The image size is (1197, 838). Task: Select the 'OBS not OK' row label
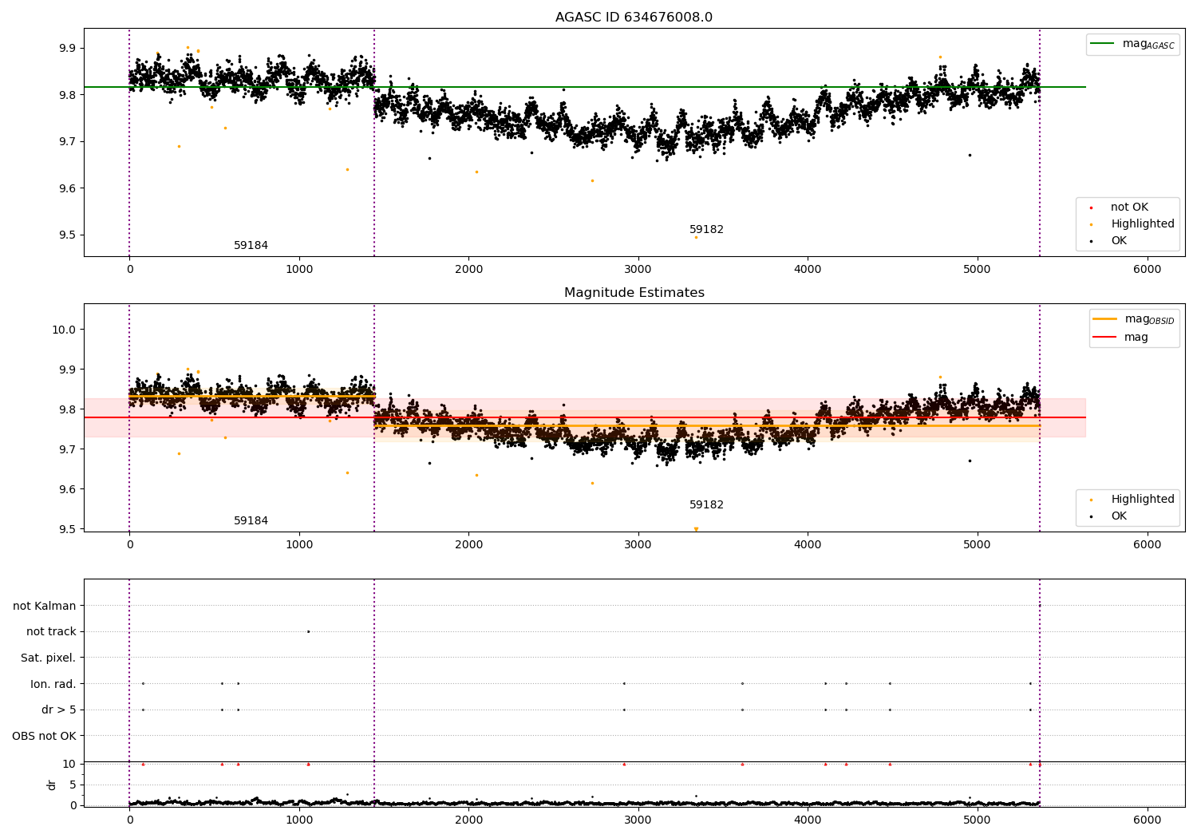click(x=44, y=736)
